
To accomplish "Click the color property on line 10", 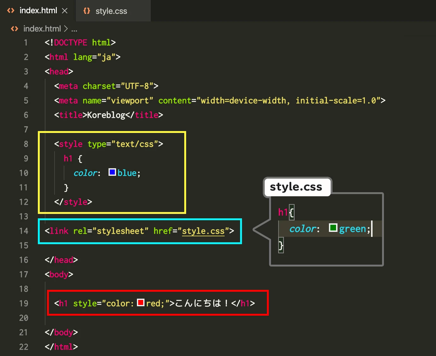I will coord(85,173).
